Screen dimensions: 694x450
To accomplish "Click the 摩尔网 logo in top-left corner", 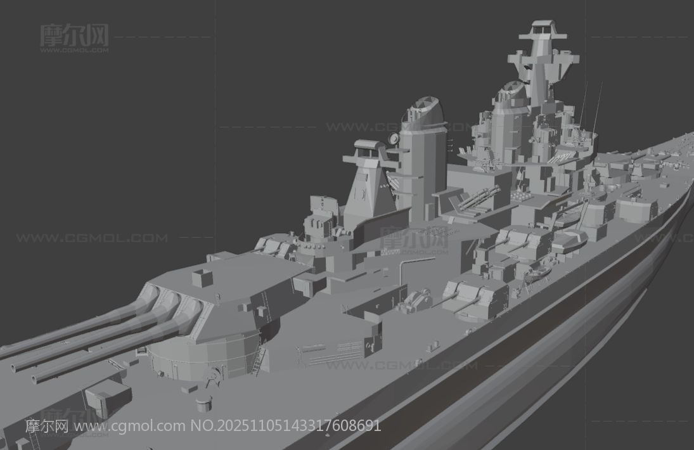I will tap(74, 37).
